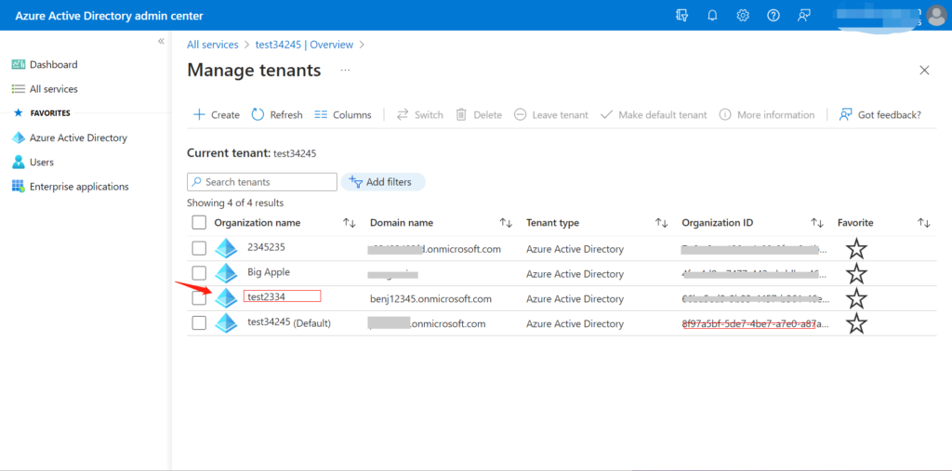Screen dimensions: 952x471
Task: Open the Cloud Shell portal icon in header
Action: (x=681, y=16)
